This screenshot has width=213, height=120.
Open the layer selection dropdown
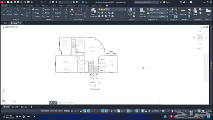pos(112,9)
